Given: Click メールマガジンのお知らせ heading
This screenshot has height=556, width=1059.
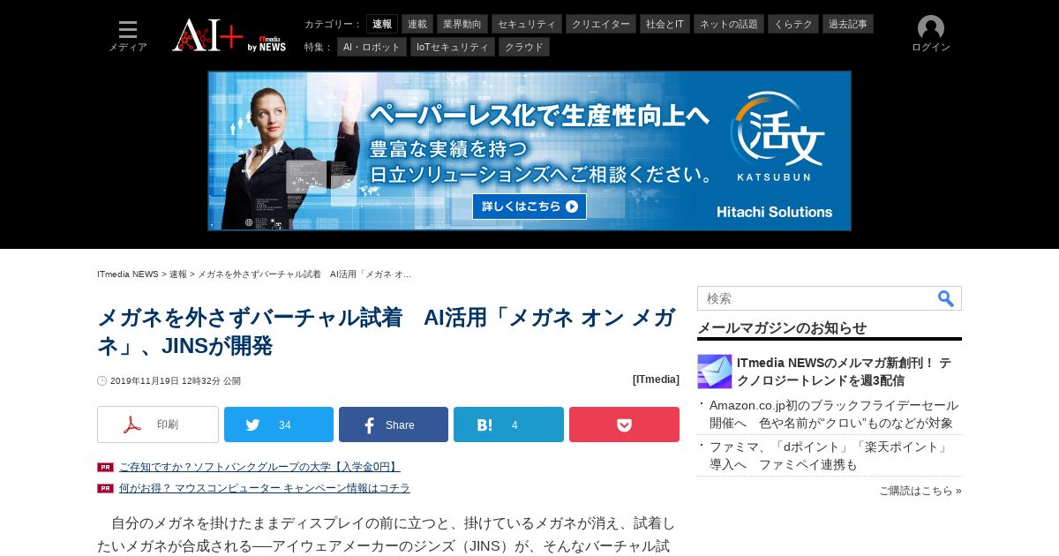Looking at the screenshot, I should click(782, 327).
